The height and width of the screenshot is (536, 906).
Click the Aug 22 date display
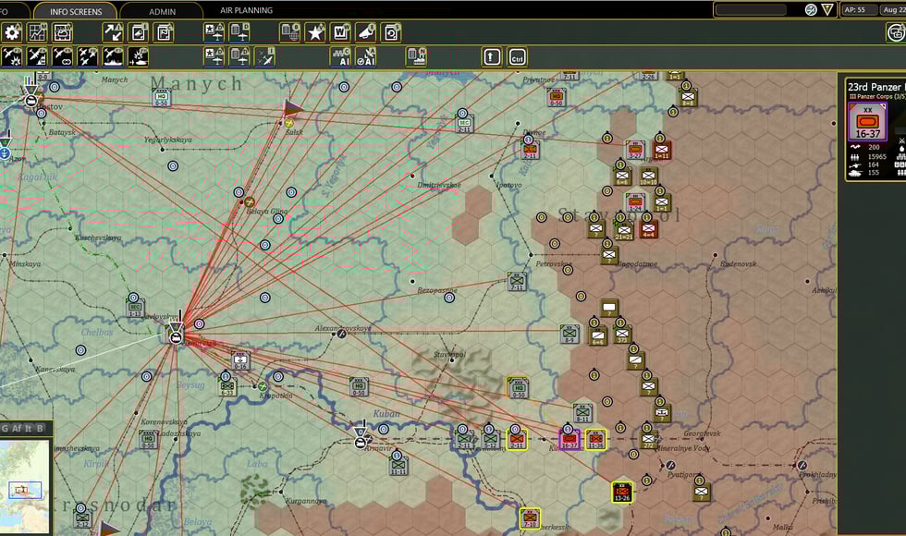(x=893, y=10)
